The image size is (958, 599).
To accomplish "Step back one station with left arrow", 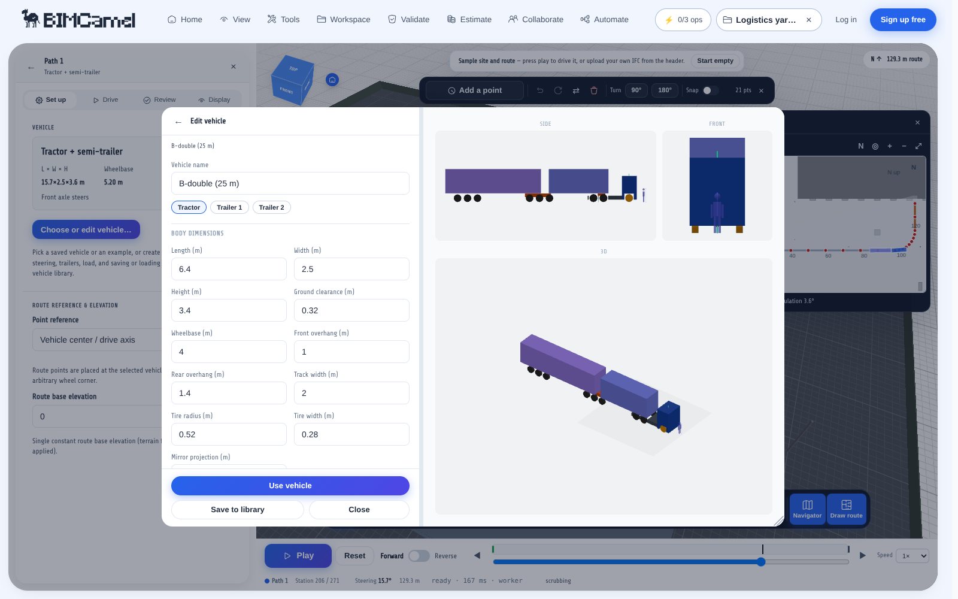I will coord(477,556).
